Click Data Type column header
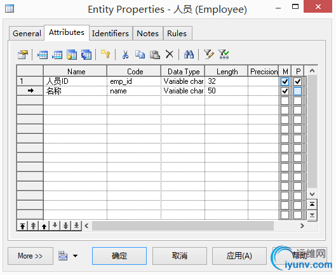The width and height of the screenshot is (336, 275). [x=183, y=71]
